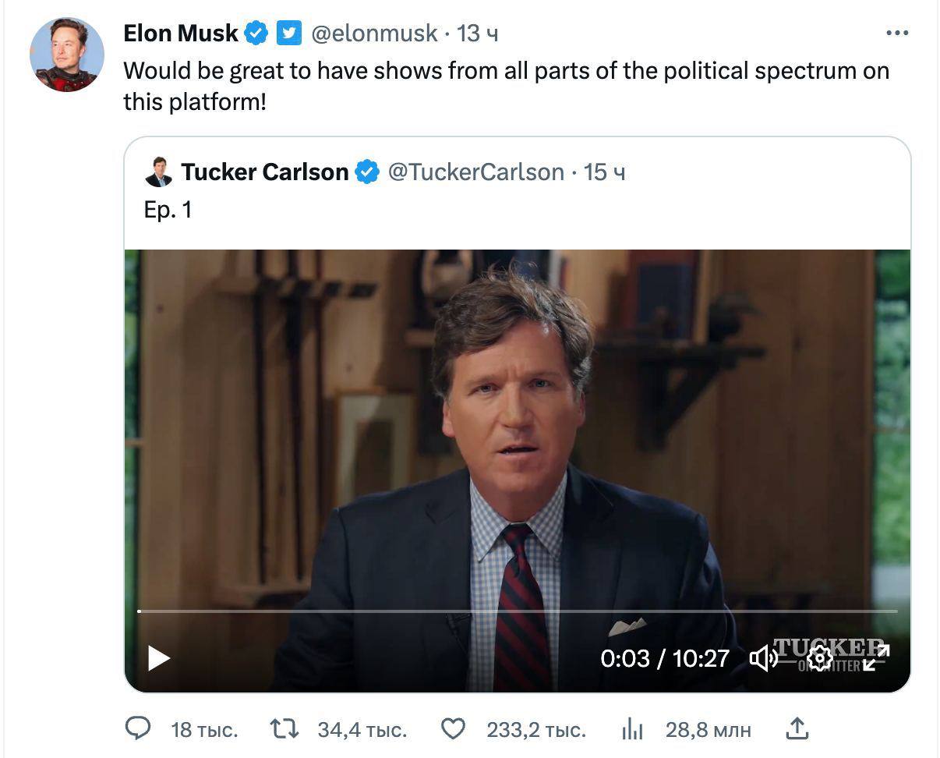Open Elon Musk's profile avatar
The image size is (940, 758).
click(67, 55)
